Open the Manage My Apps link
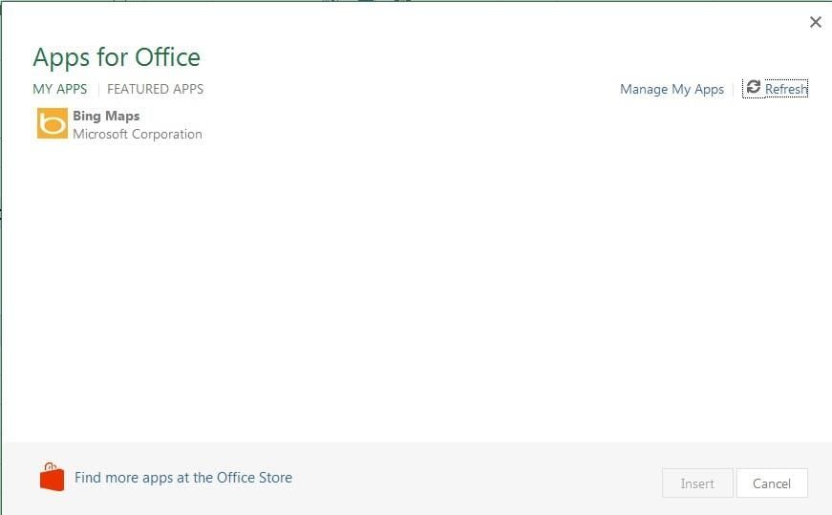Screen dimensions: 832x515 tap(672, 89)
